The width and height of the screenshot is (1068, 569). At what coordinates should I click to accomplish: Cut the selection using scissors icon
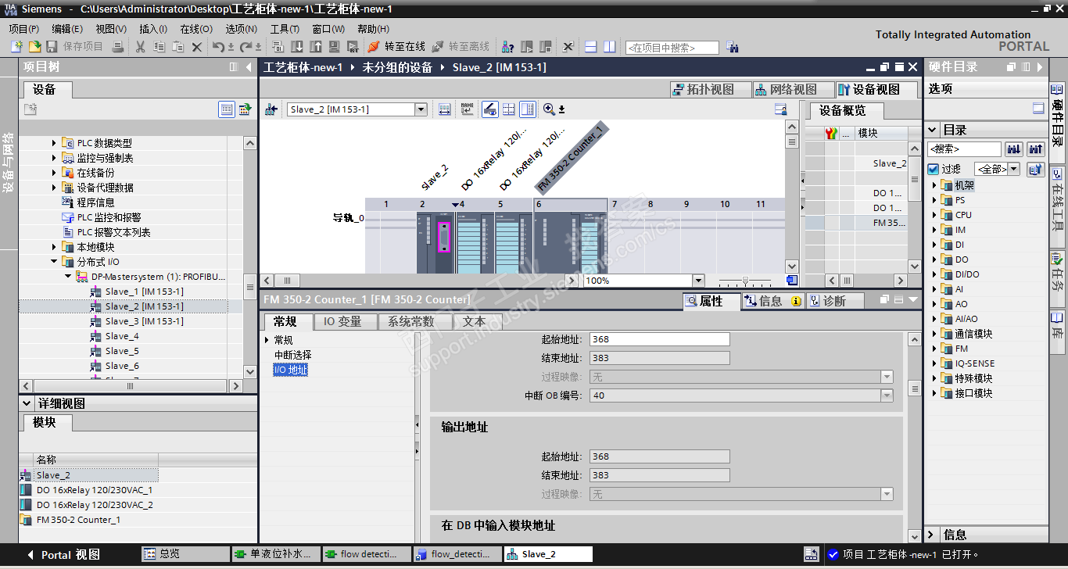141,47
